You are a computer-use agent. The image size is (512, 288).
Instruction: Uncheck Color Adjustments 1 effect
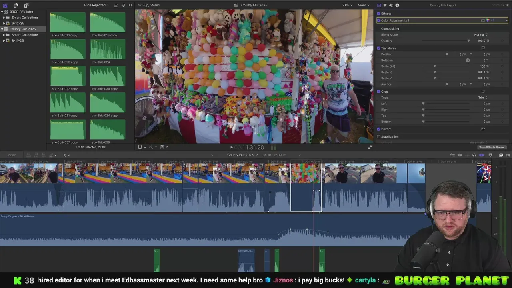378,20
